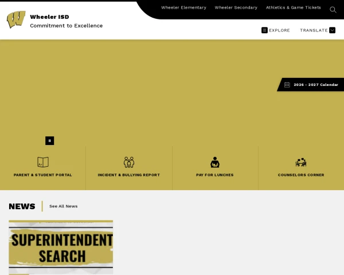Open the Wheeler Secondary menu item
This screenshot has width=344, height=275.
point(236,7)
